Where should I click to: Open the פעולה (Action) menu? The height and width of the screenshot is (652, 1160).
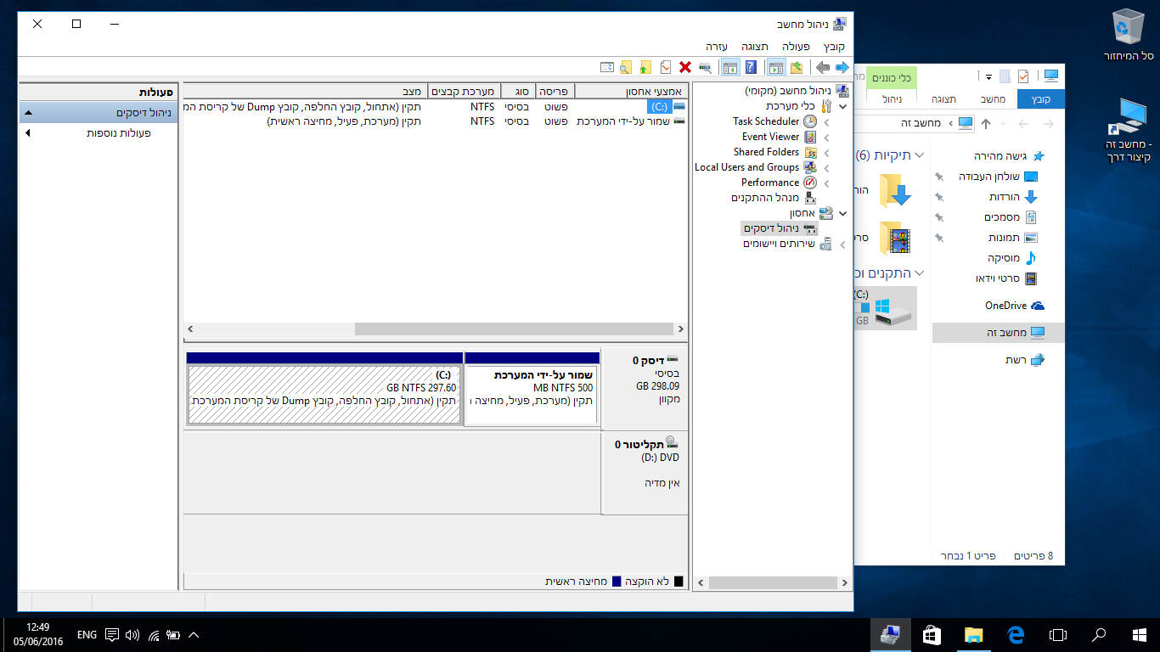pos(794,46)
